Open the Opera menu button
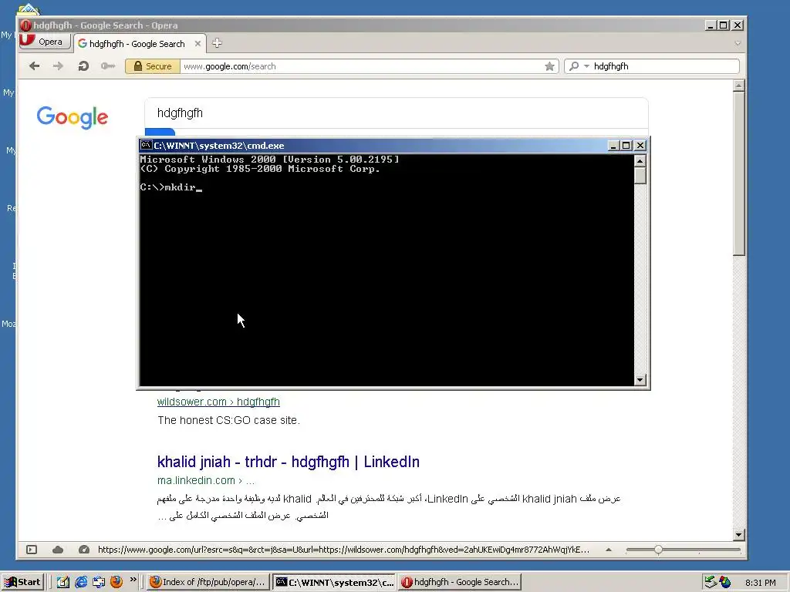The height and width of the screenshot is (592, 790). point(44,42)
